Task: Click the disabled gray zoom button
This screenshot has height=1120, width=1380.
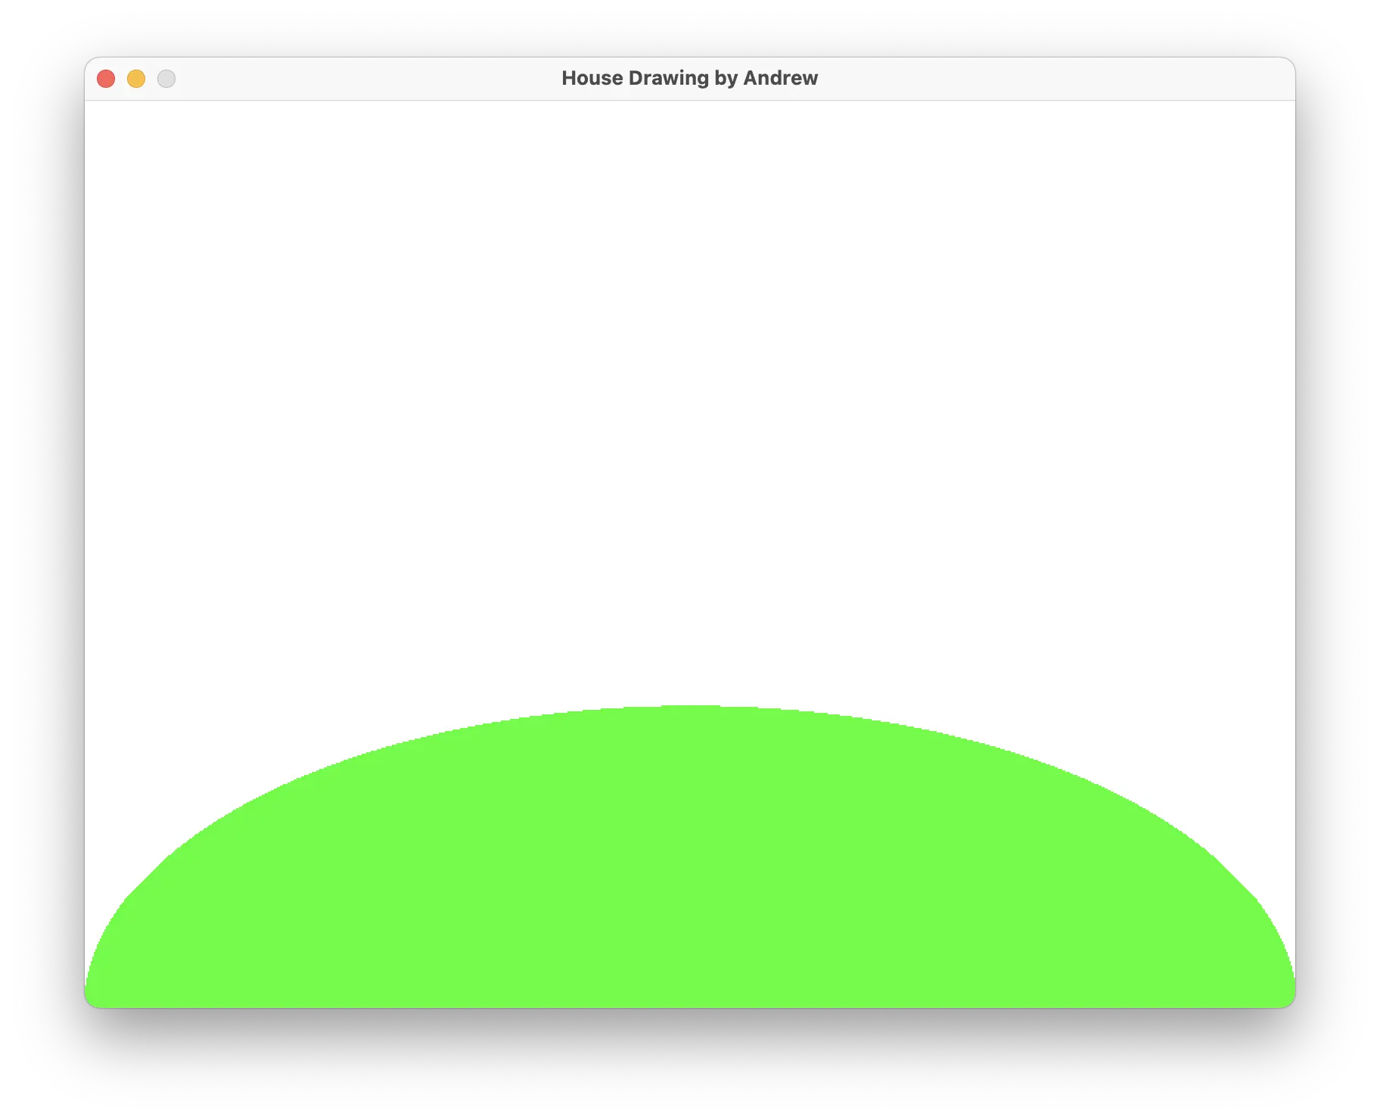Action: pos(166,79)
